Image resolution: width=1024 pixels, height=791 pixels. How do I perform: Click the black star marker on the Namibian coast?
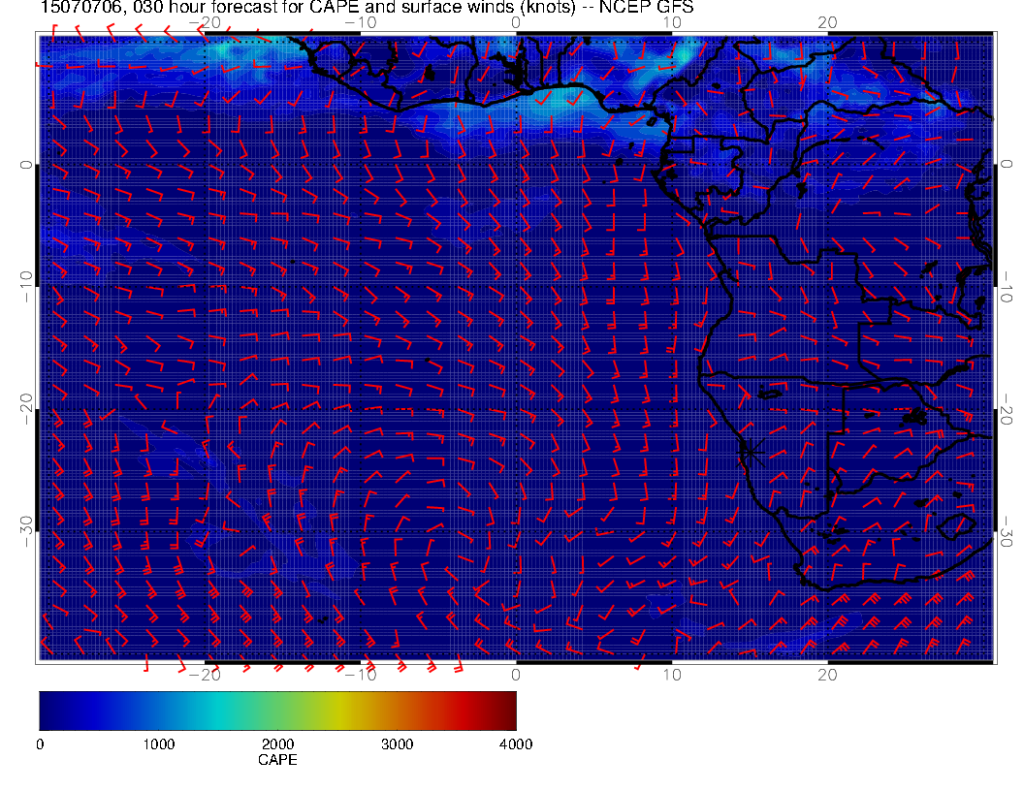751,451
